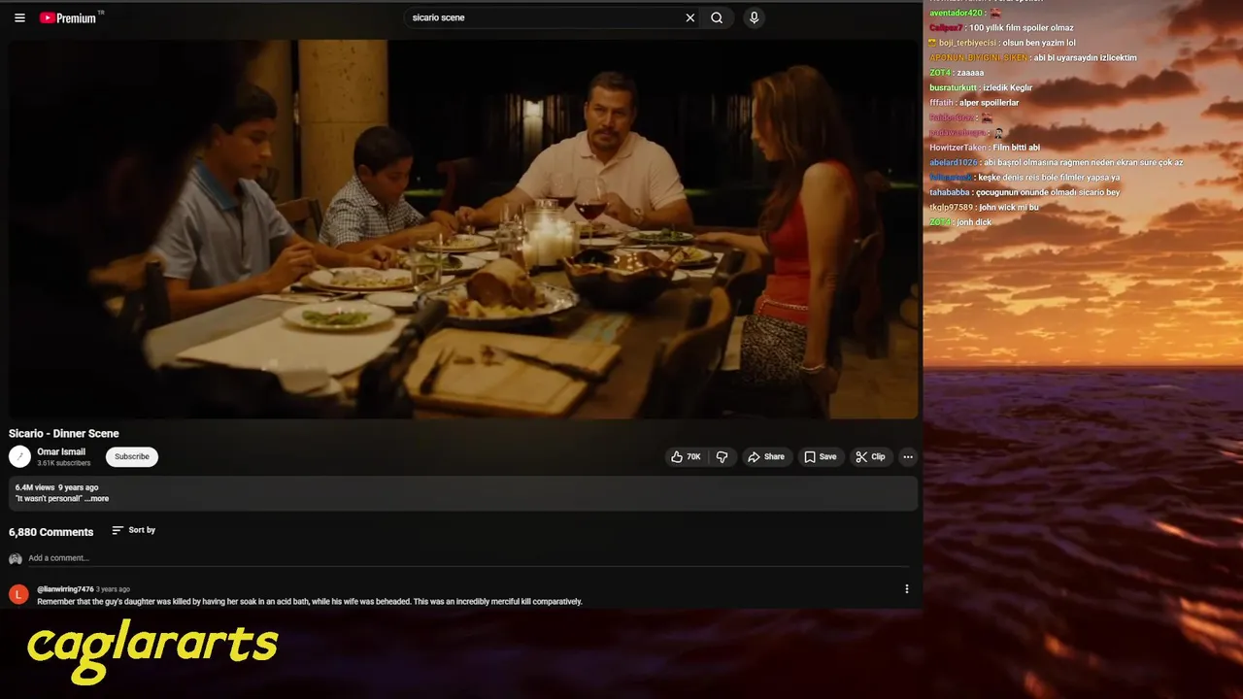Image resolution: width=1243 pixels, height=699 pixels.
Task: Open the Omar Ismail channel name link
Action: pos(61,451)
